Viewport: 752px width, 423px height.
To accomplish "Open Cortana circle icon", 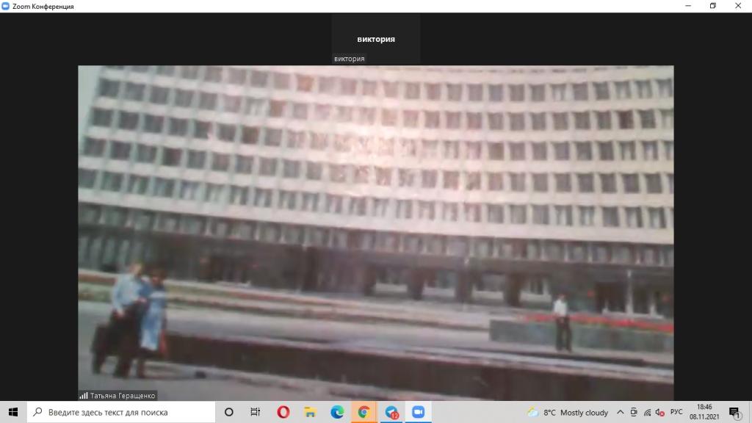I will point(229,412).
